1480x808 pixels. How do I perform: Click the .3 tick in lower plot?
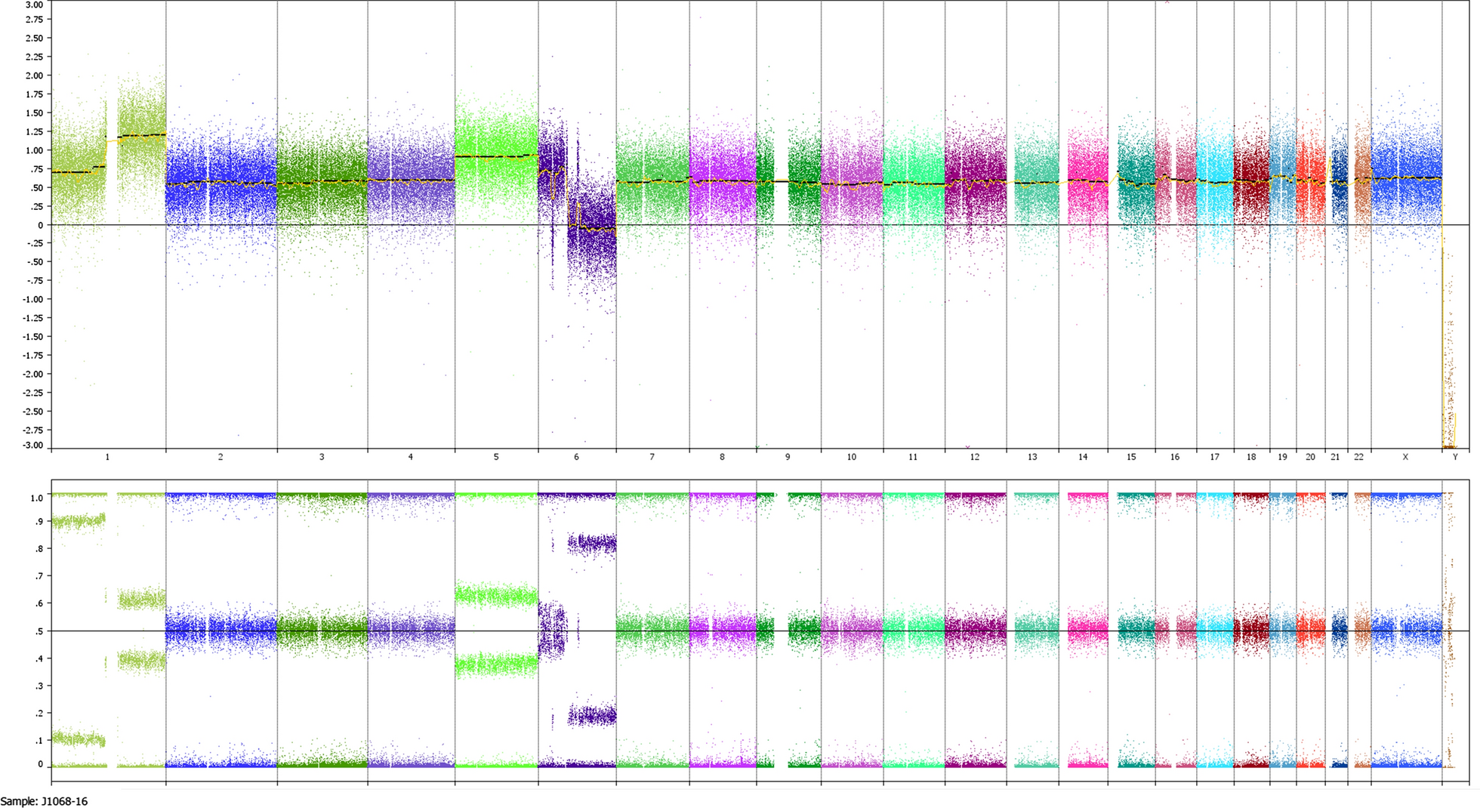[39, 686]
